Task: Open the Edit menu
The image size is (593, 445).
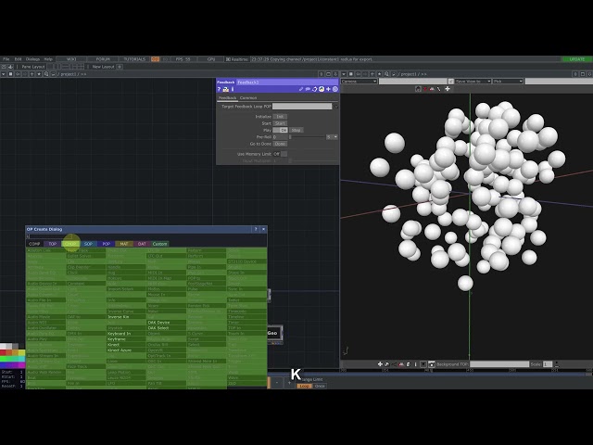Action: point(18,59)
